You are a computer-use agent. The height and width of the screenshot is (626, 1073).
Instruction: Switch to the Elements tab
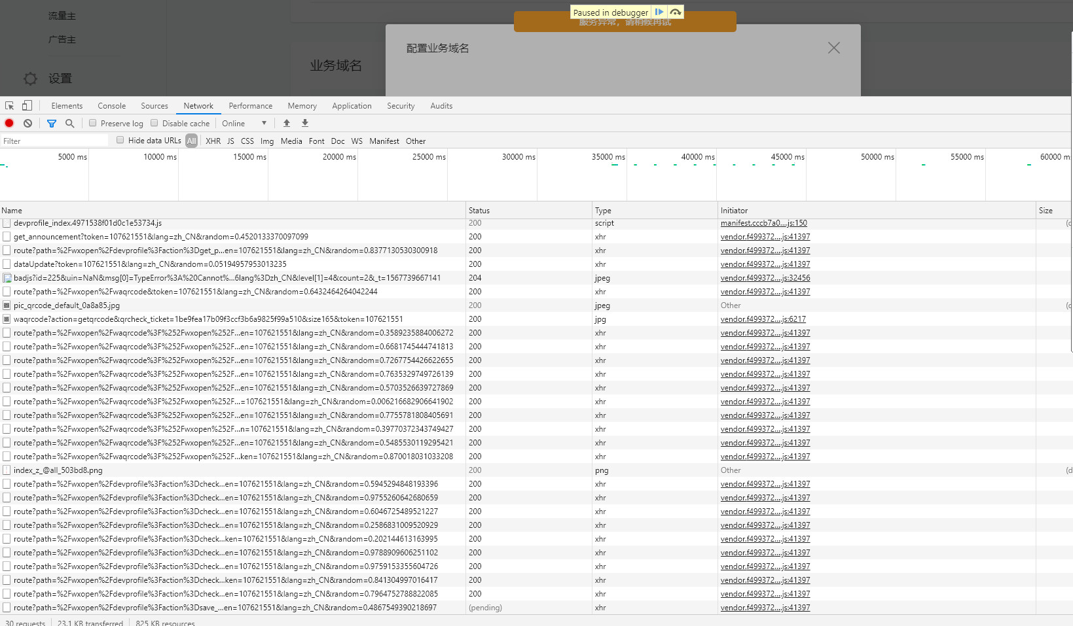[x=67, y=106]
